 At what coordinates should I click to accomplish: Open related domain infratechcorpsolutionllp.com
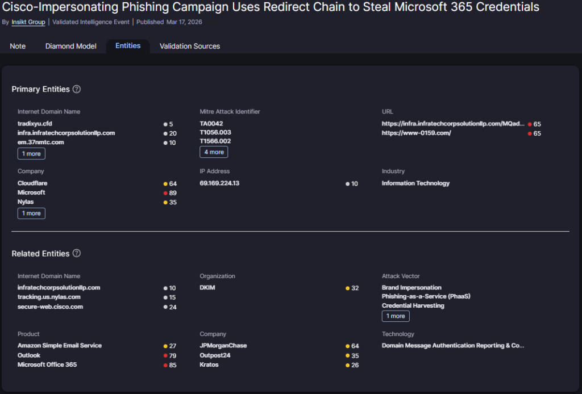[x=59, y=287]
